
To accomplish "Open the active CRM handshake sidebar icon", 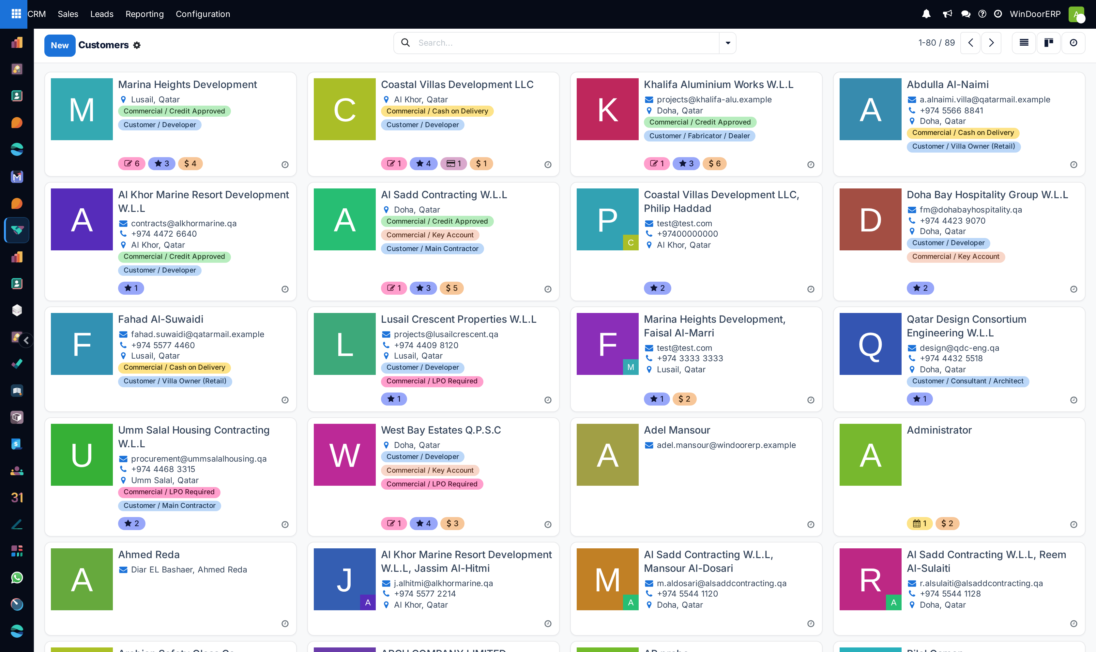I will click(x=17, y=230).
